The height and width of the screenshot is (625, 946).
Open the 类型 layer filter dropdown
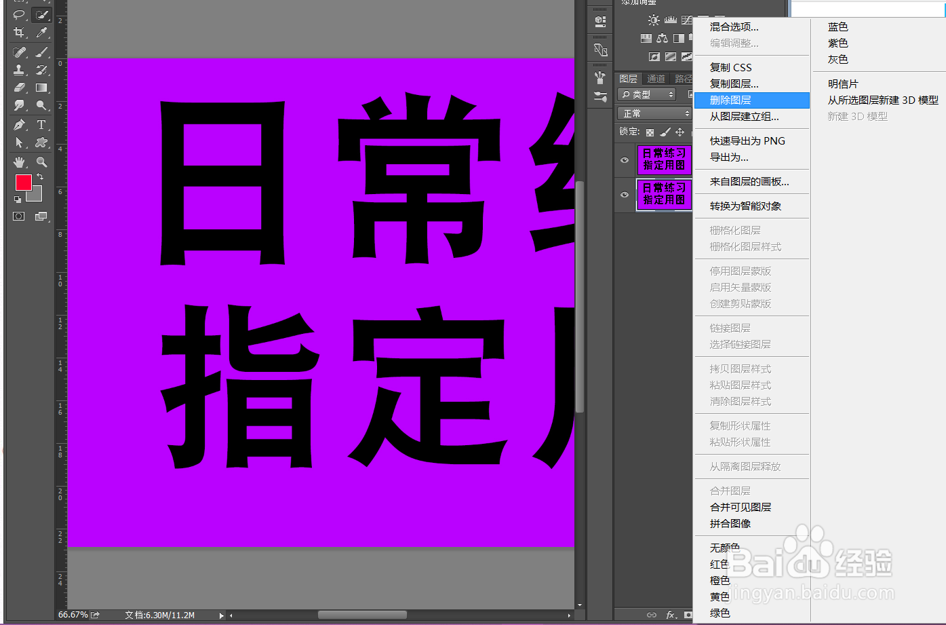(647, 94)
